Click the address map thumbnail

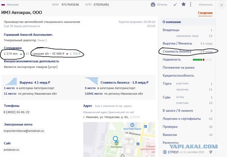(x=119, y=139)
